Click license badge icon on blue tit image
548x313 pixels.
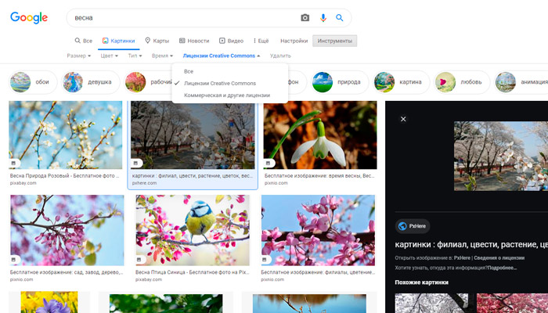coord(139,260)
